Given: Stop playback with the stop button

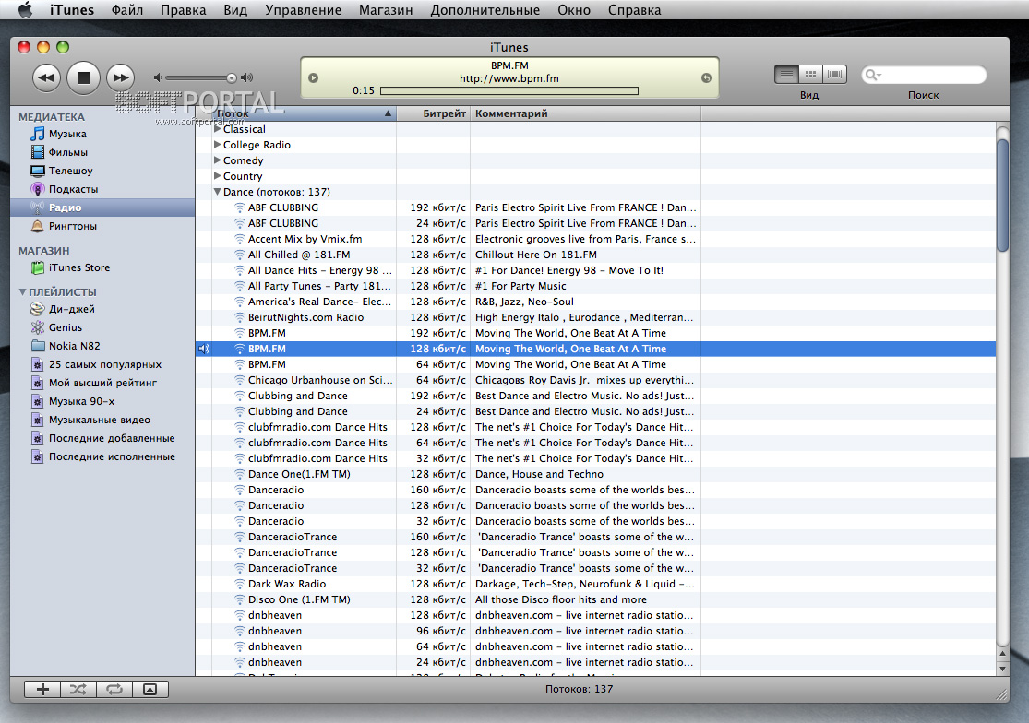Looking at the screenshot, I should [83, 78].
